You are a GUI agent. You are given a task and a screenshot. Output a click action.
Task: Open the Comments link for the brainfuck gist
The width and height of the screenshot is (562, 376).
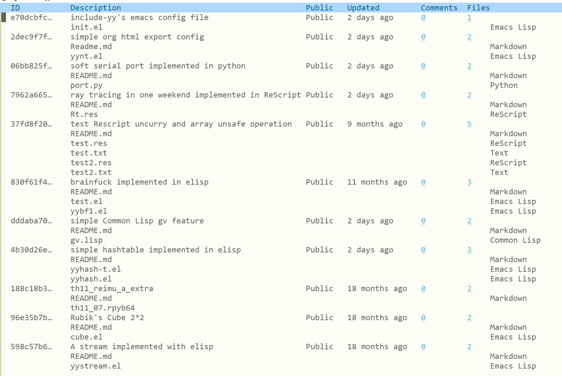click(423, 182)
